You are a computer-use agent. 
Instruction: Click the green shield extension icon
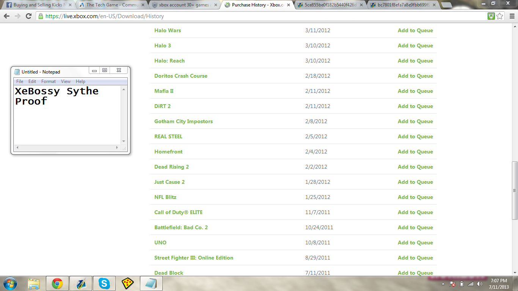pos(491,16)
